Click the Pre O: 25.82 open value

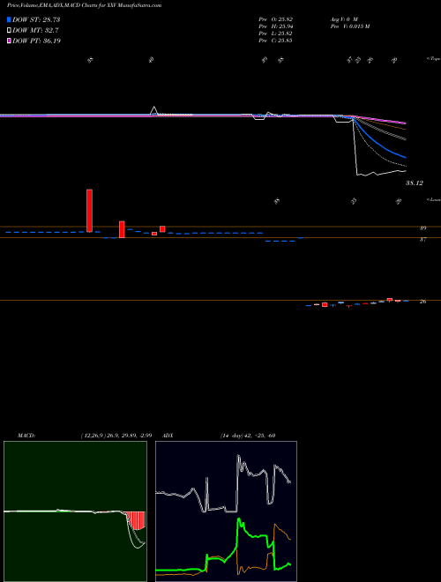coord(276,19)
